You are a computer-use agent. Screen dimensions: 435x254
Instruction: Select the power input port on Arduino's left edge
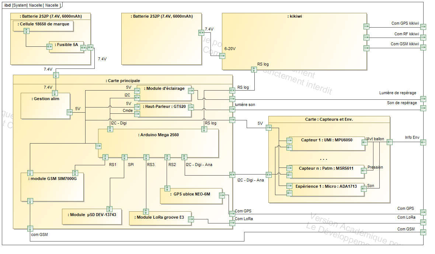click(98, 146)
